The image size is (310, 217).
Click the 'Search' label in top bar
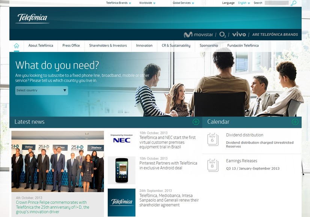[x=258, y=3]
